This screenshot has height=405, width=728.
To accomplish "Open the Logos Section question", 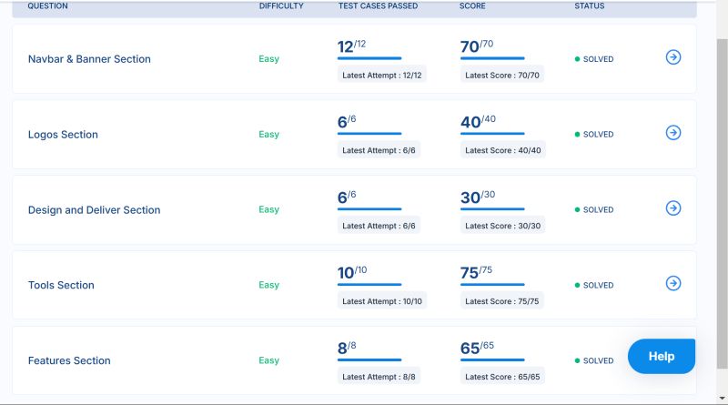I will click(x=63, y=135).
